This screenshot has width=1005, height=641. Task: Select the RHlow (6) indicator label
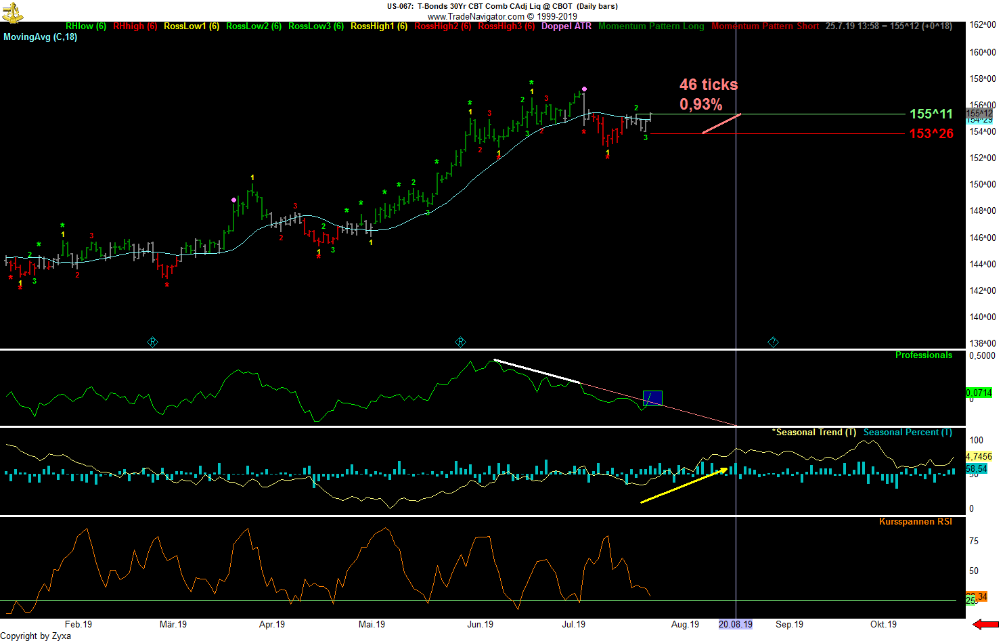86,26
